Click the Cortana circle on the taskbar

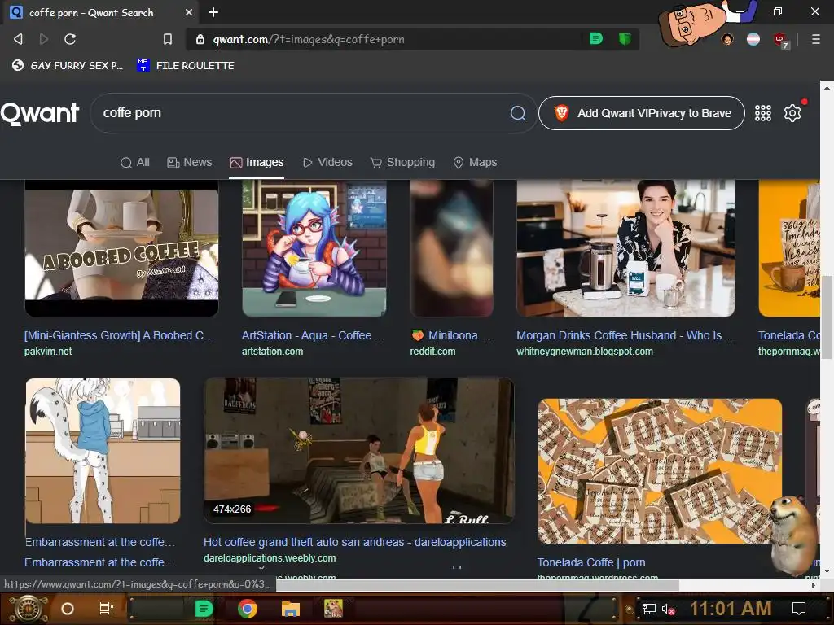click(67, 609)
